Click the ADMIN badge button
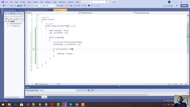Viewport: 190px width, 107px height. [x=184, y=6]
